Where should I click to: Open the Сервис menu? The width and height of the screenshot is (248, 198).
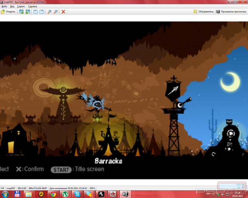pos(21,7)
